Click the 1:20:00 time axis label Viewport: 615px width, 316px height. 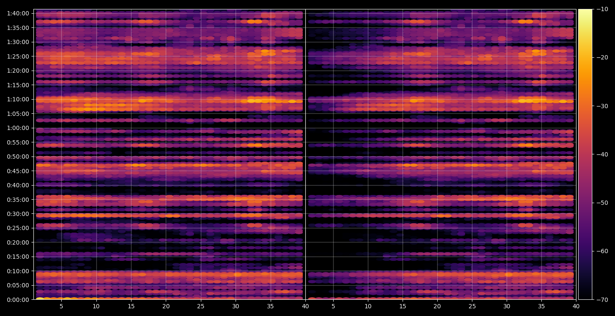point(18,71)
